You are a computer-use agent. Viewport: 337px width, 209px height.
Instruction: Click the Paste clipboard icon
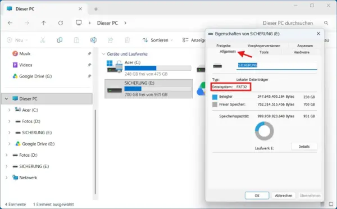point(76,40)
